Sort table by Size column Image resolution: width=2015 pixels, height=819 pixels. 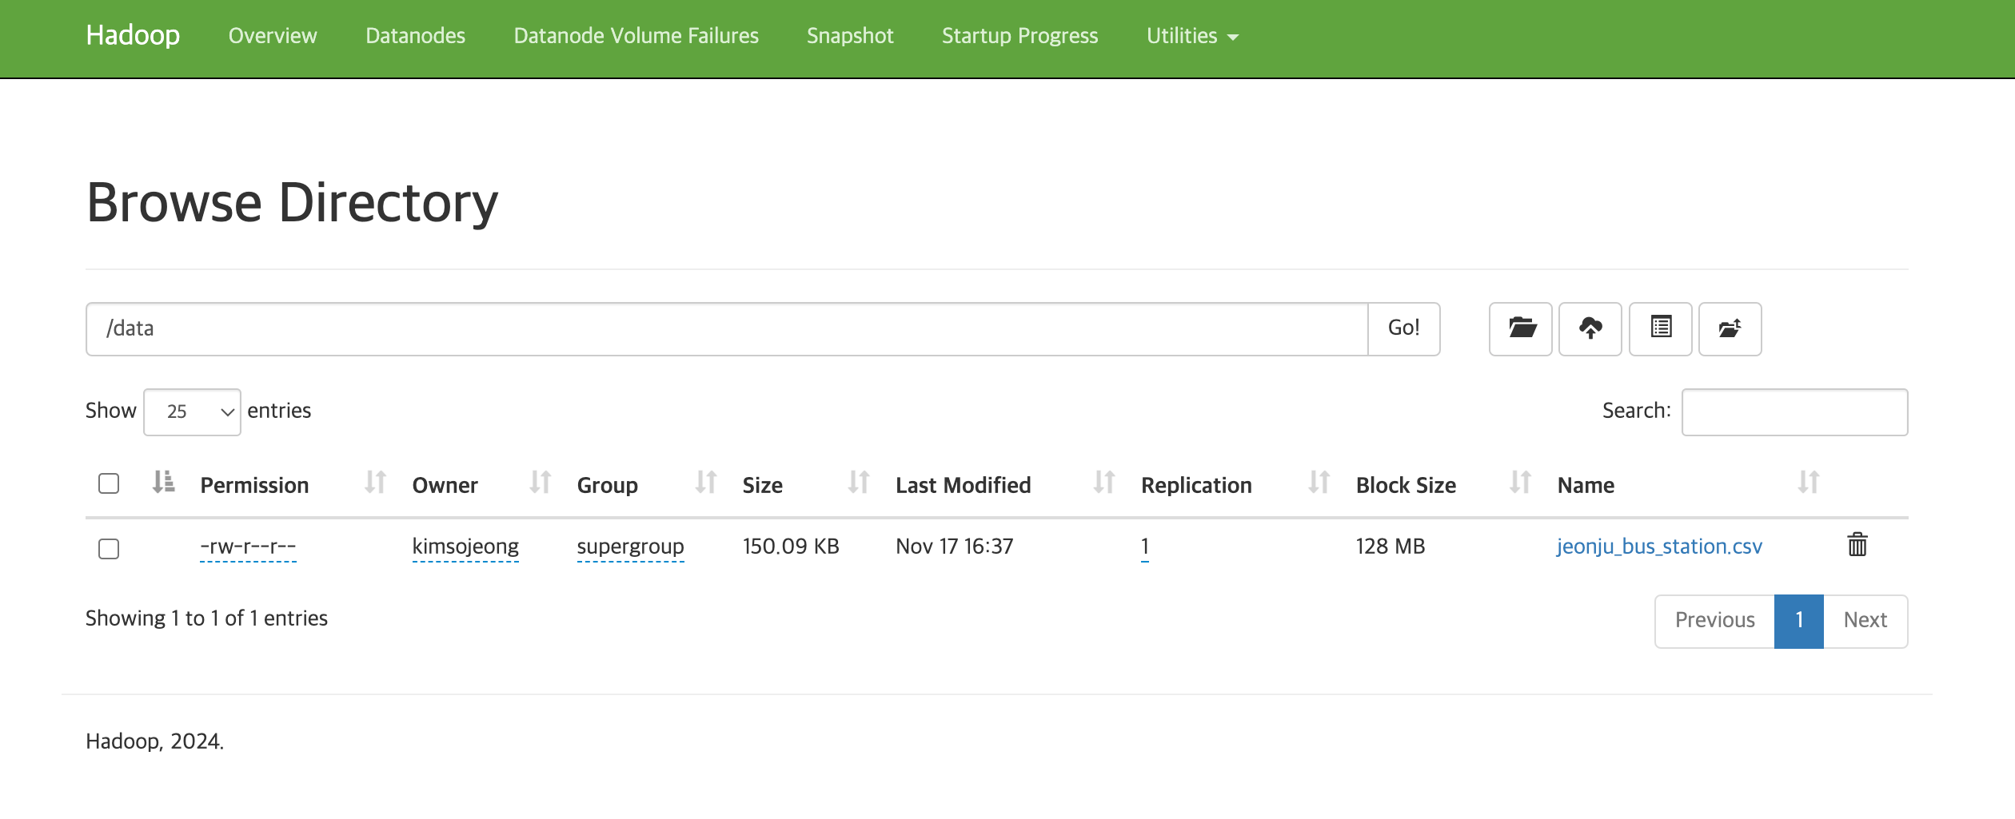(858, 483)
